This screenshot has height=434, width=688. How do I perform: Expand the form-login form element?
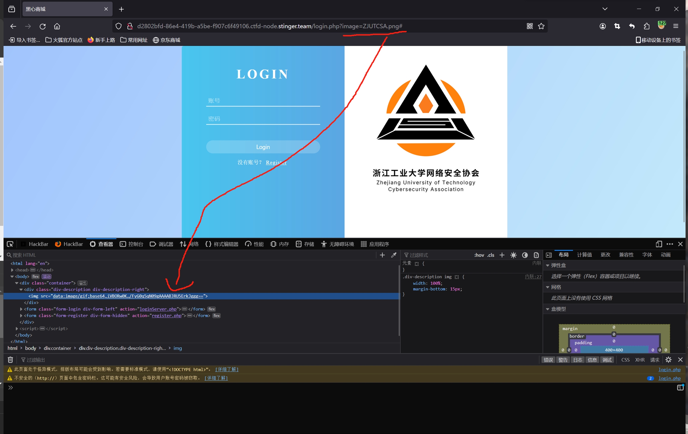(x=21, y=309)
